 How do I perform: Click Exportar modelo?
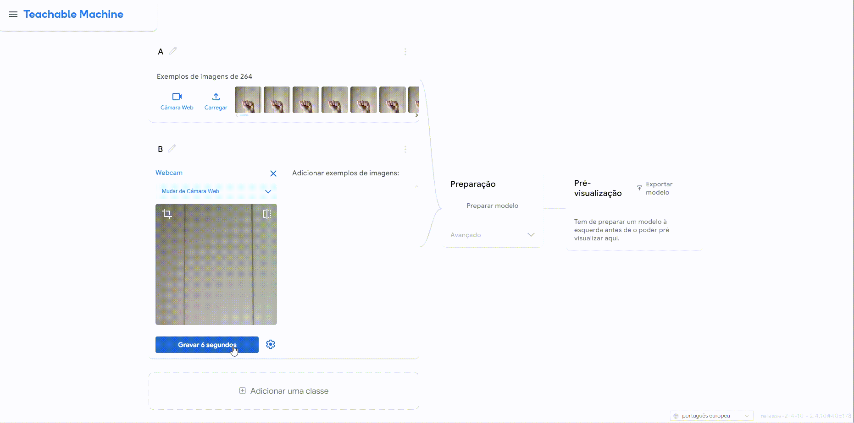point(654,188)
